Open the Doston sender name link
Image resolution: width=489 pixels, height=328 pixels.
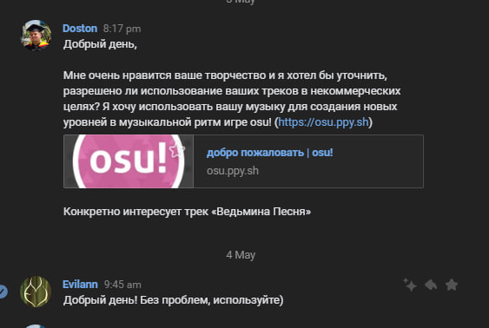tap(80, 29)
